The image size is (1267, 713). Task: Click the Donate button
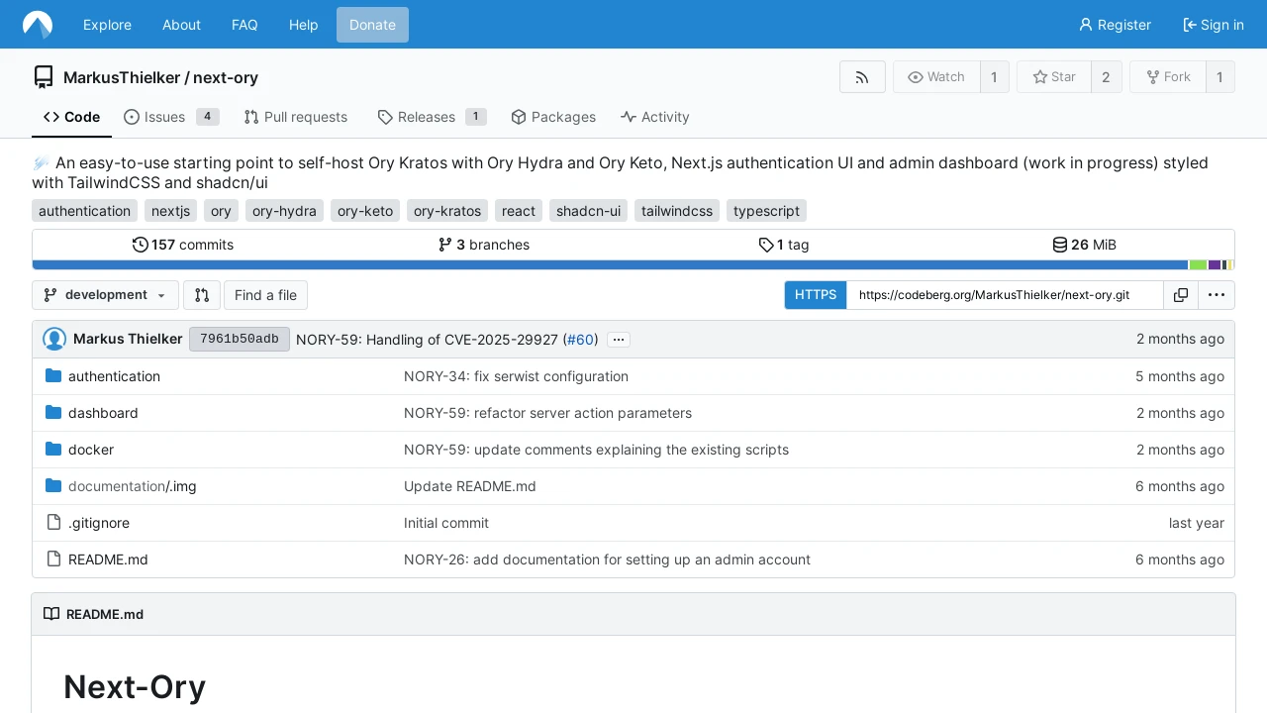pos(372,25)
